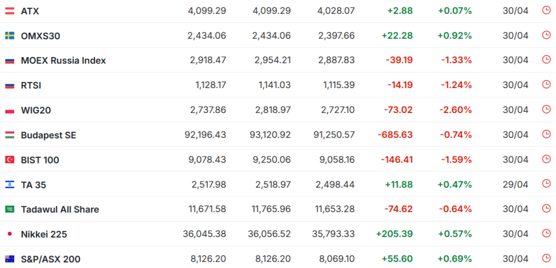Image resolution: width=556 pixels, height=268 pixels.
Task: Open the MOEX Russia Index link
Action: [x=63, y=61]
